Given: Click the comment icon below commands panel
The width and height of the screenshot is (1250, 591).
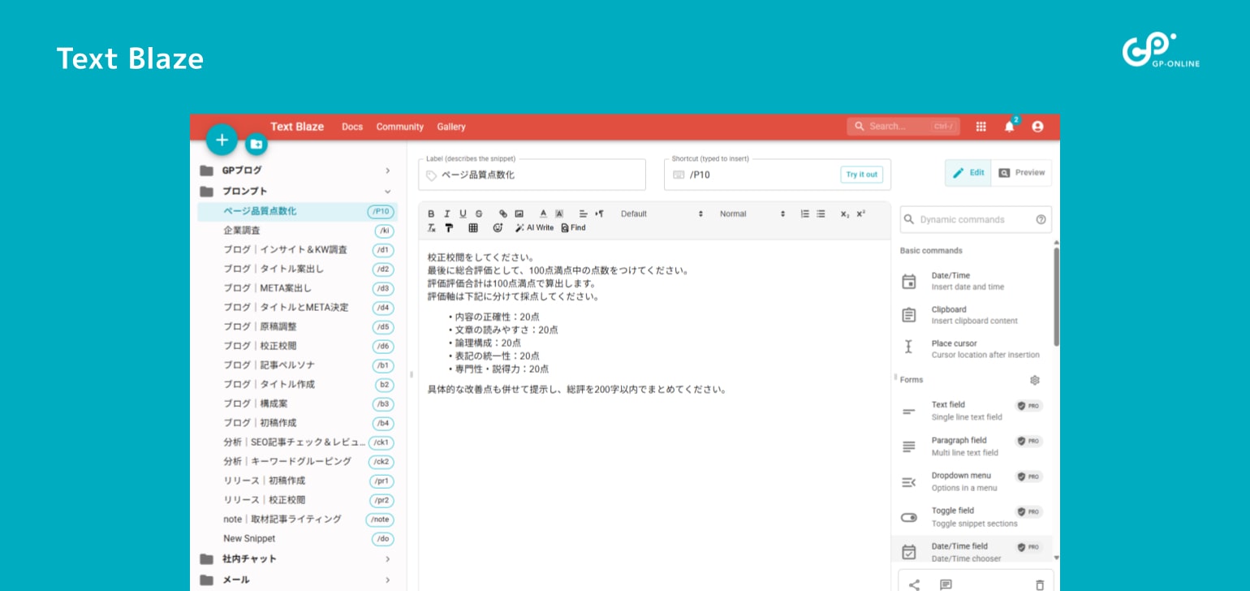Looking at the screenshot, I should 946,585.
